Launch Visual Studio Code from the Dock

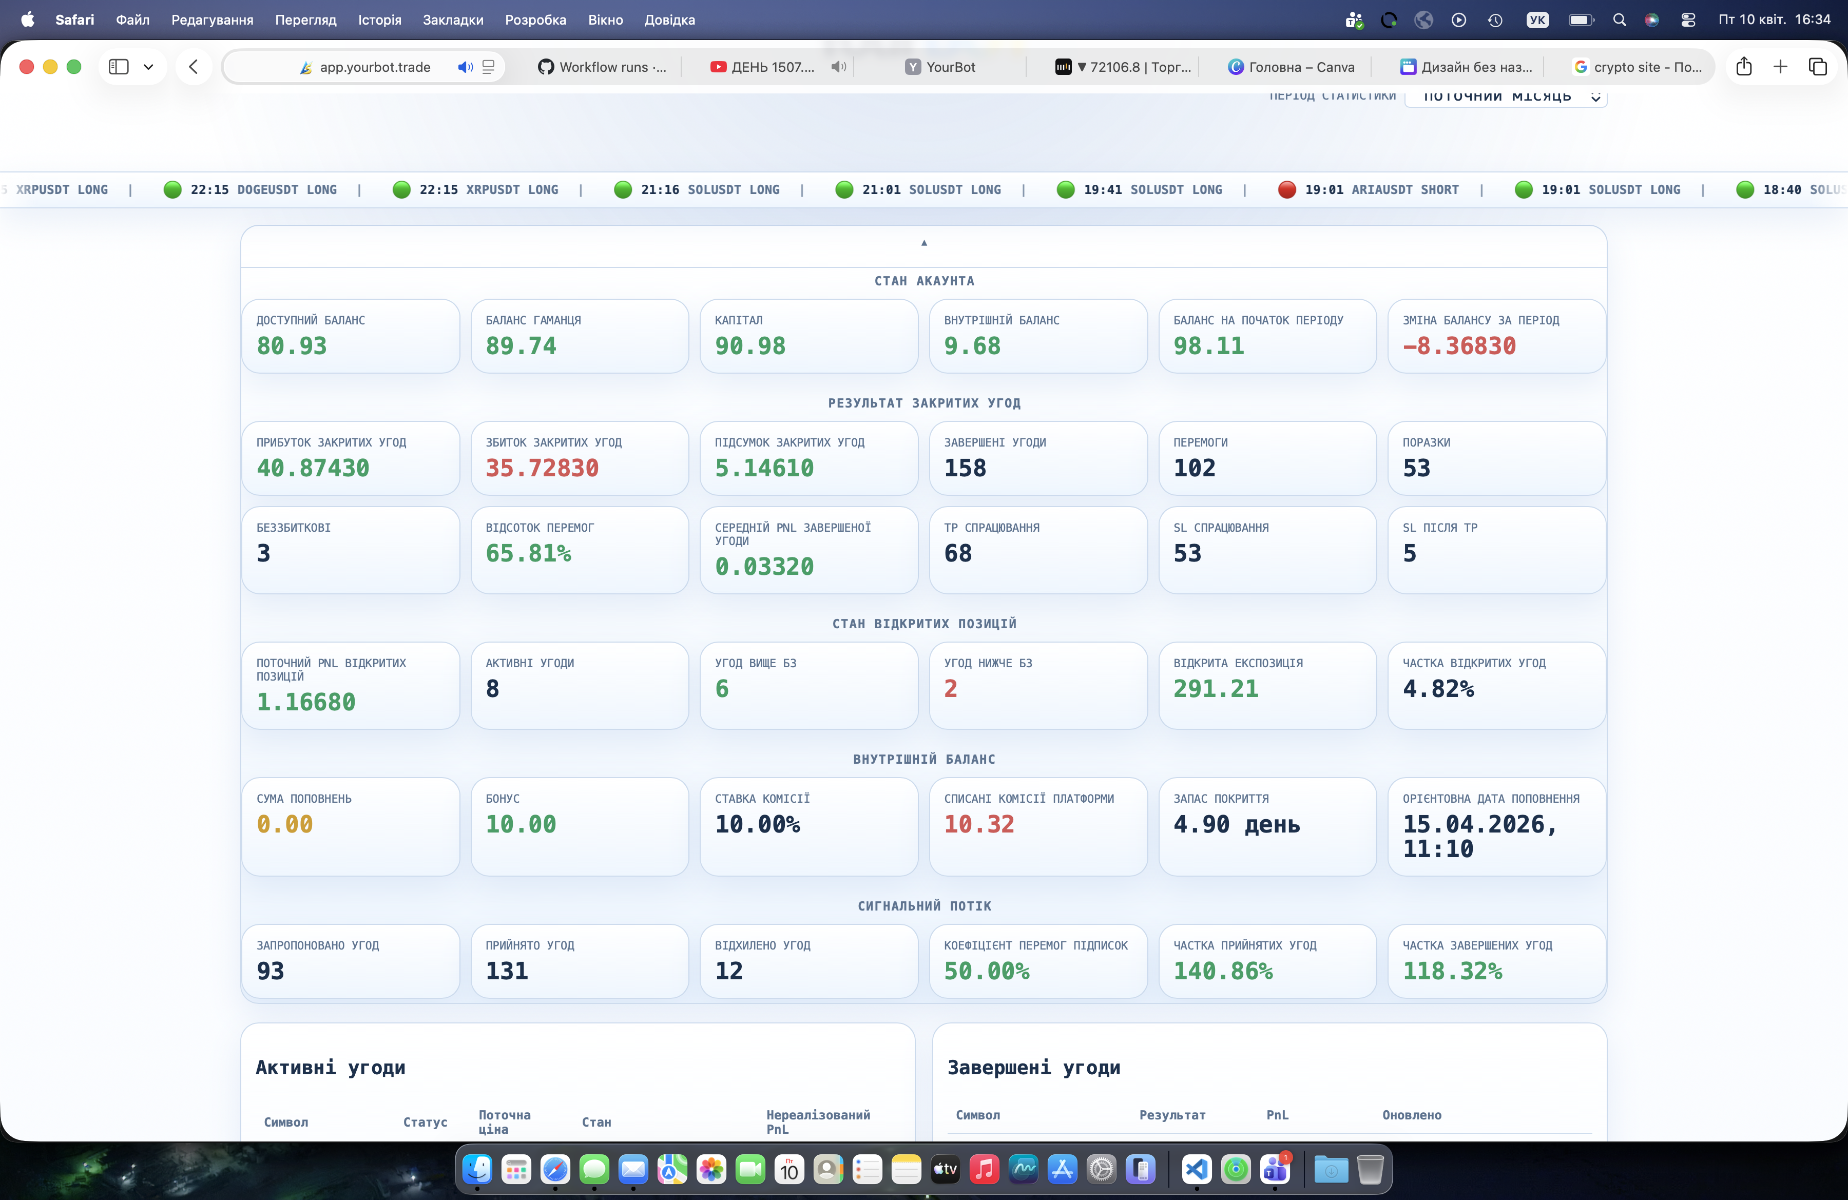[1197, 1169]
